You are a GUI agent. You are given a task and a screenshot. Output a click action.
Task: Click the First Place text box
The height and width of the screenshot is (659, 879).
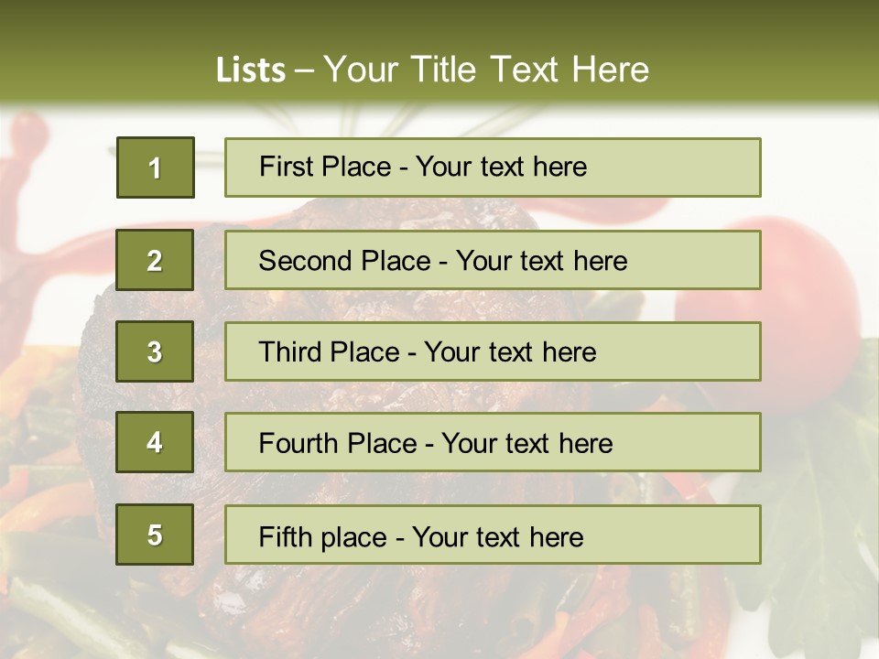(x=493, y=167)
